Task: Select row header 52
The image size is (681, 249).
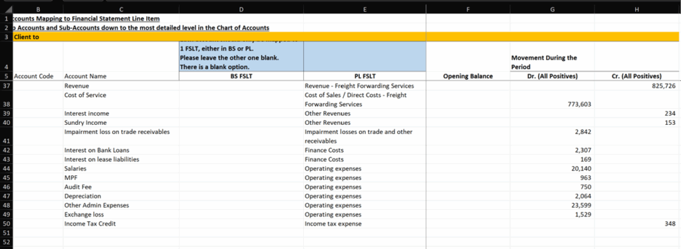Action: click(6, 242)
